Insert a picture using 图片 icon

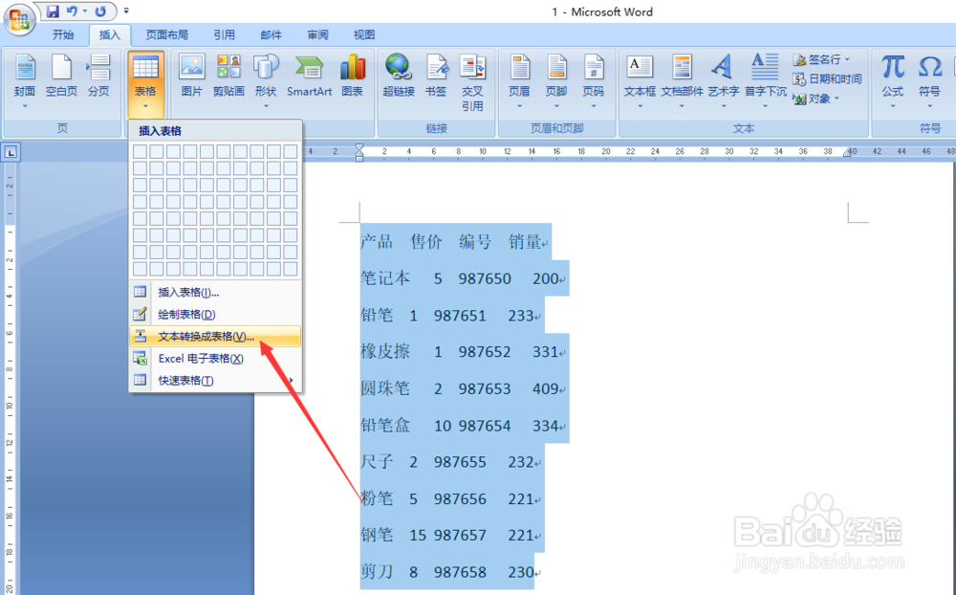[x=191, y=77]
